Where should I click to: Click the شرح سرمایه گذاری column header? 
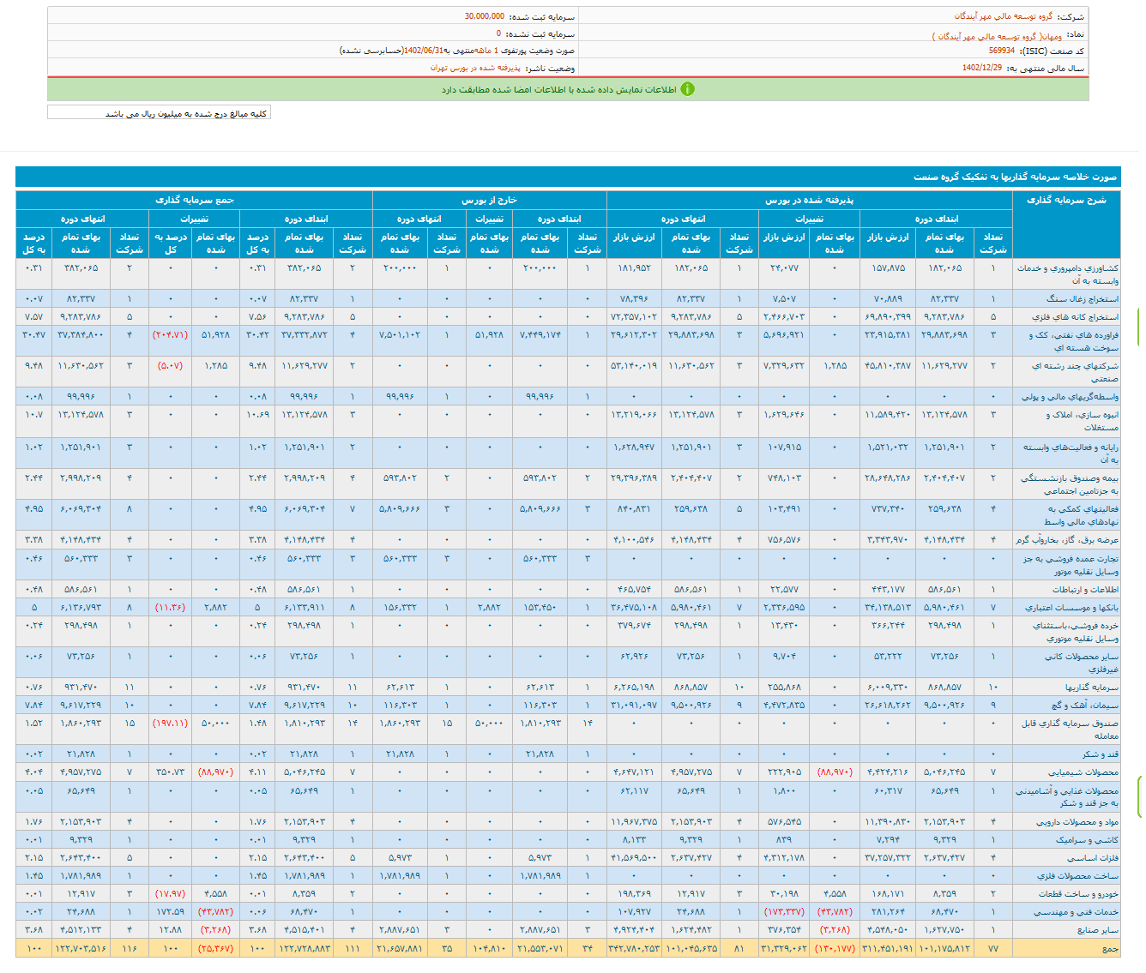pos(1066,200)
